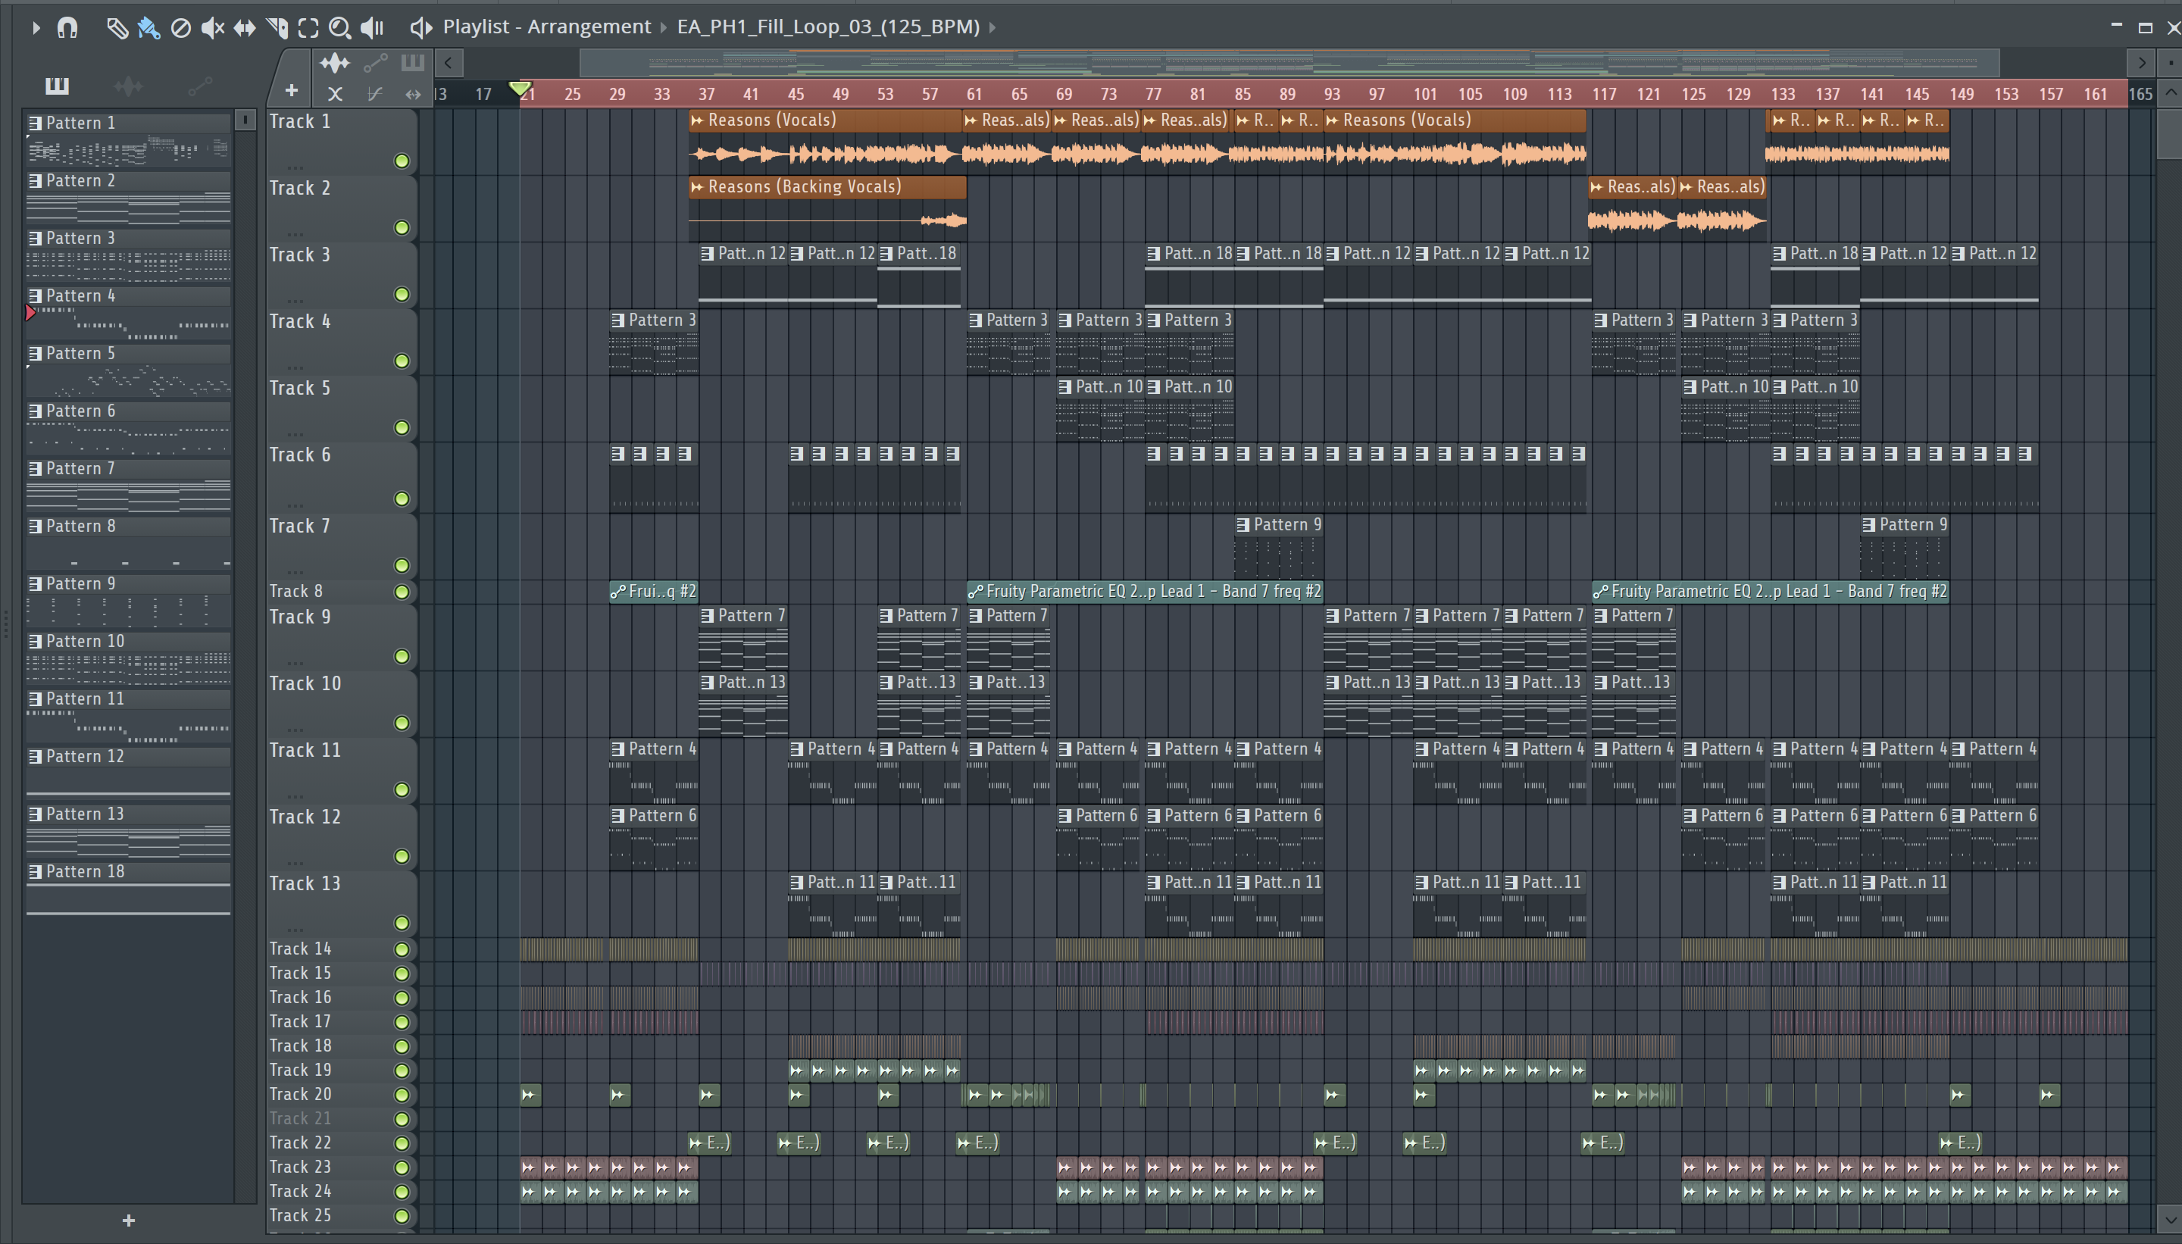Mute Track 1 with green switch

(402, 161)
